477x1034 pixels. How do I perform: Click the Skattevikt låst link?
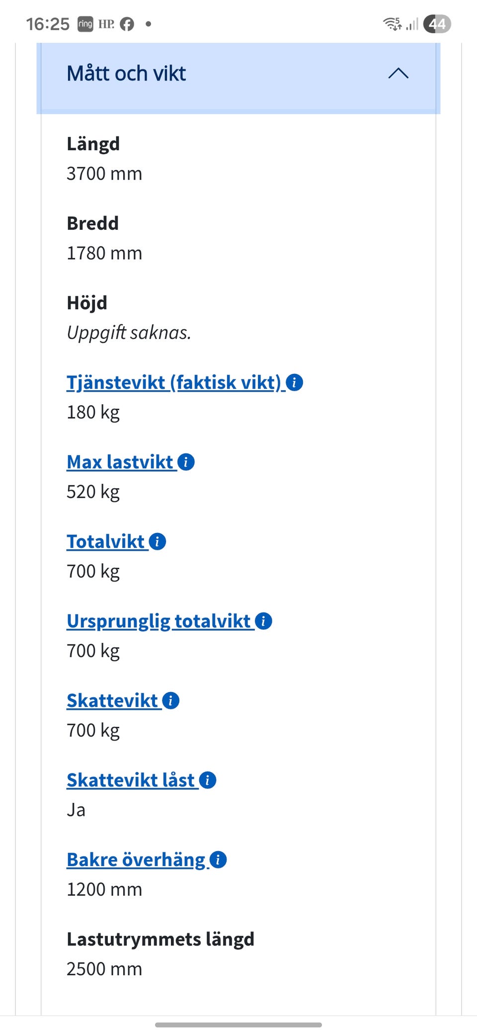click(131, 780)
